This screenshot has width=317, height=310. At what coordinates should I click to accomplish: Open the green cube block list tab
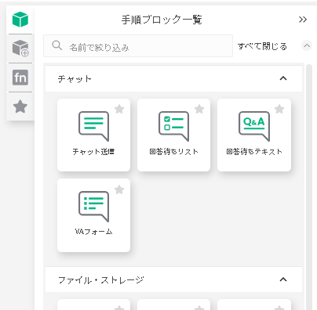click(20, 20)
